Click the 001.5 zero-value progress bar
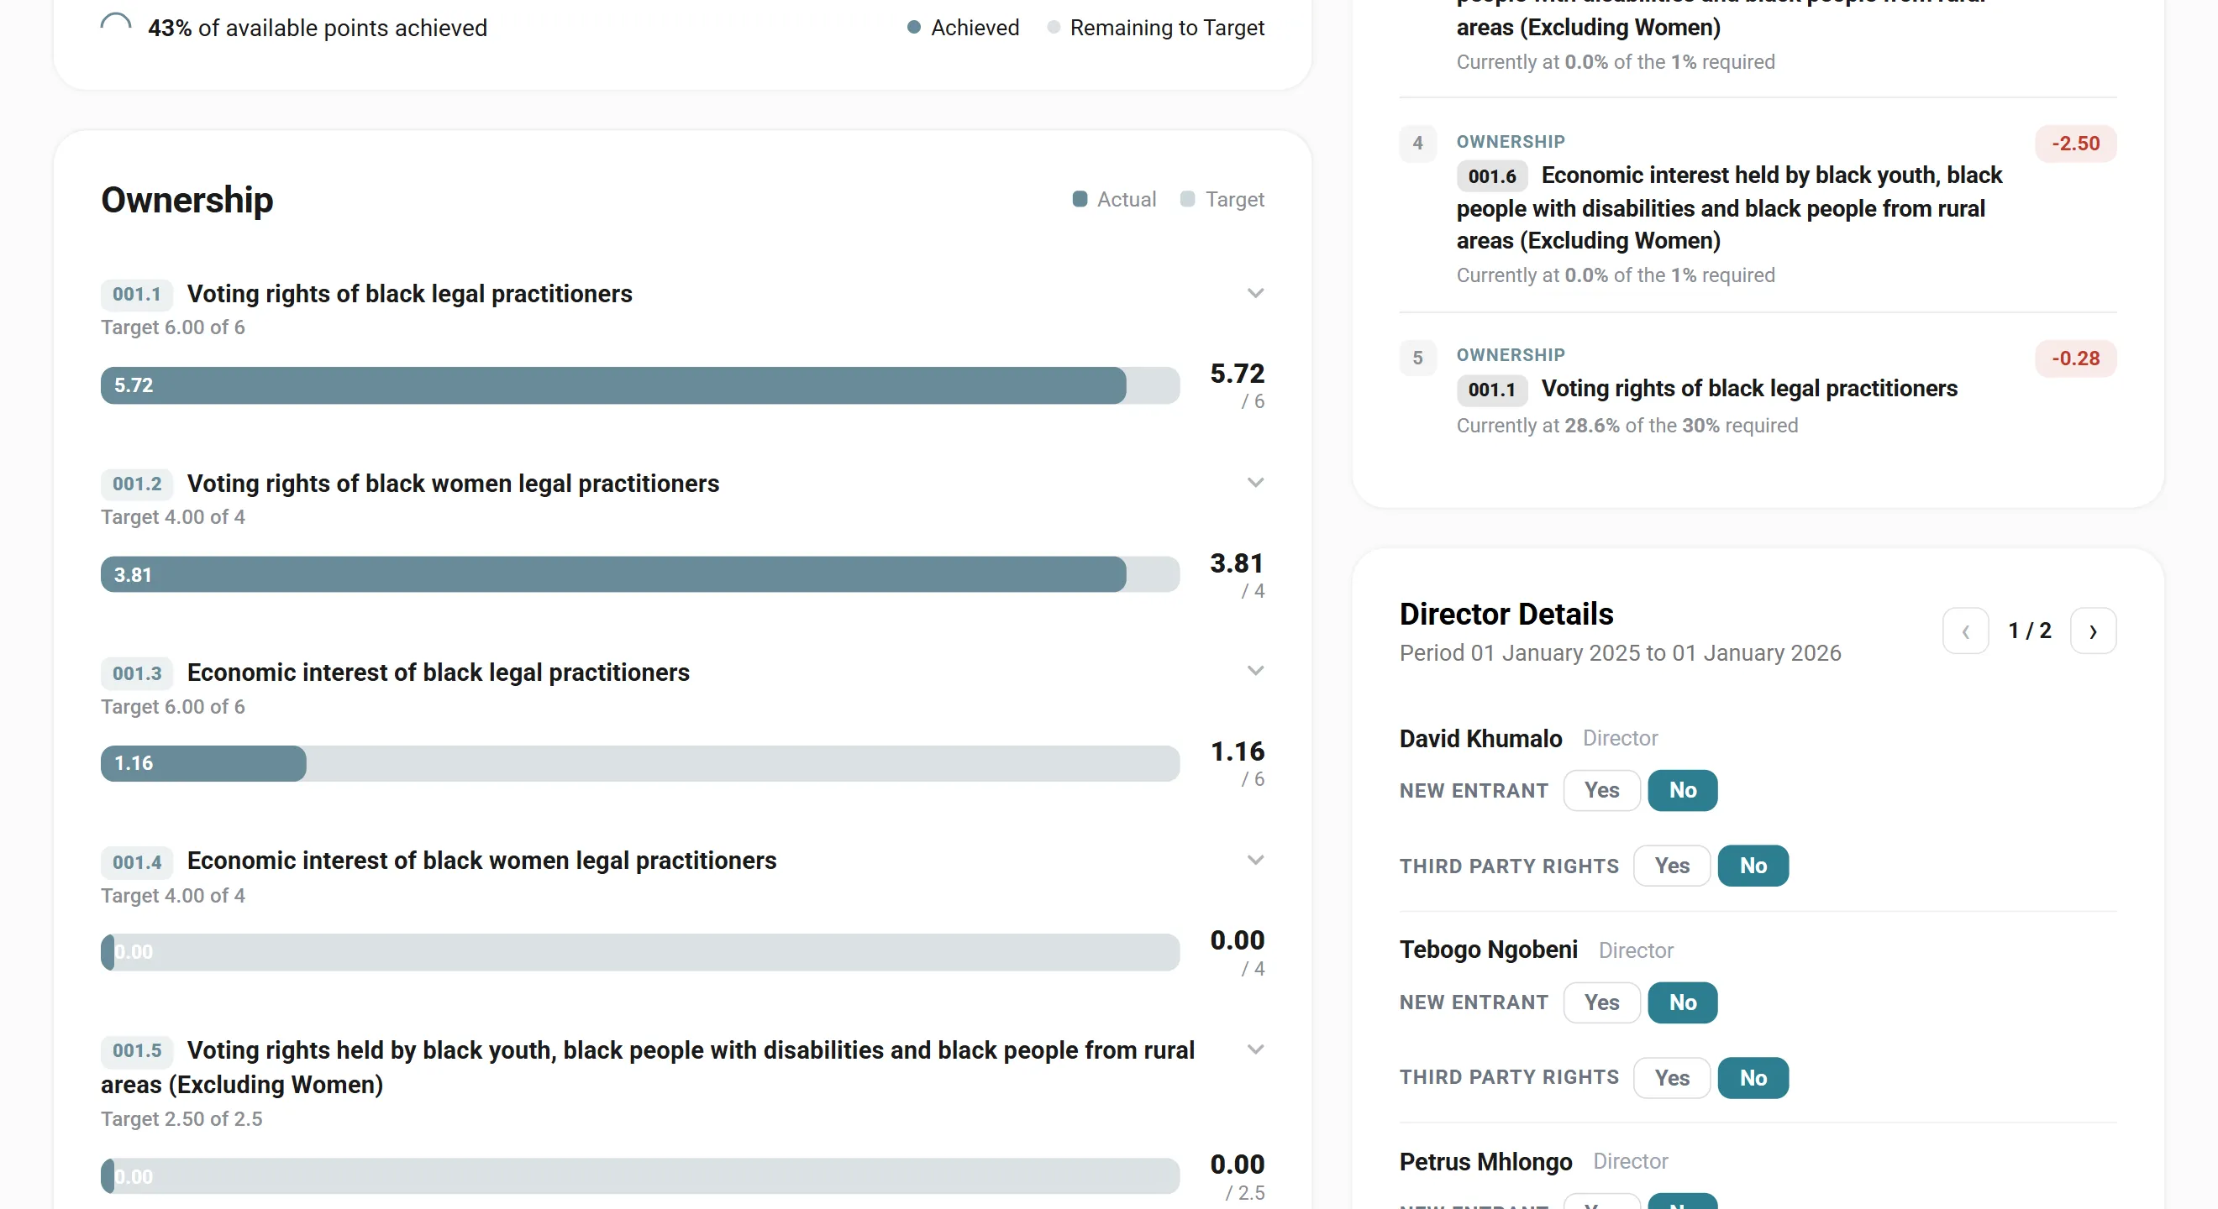Image resolution: width=2218 pixels, height=1209 pixels. pyautogui.click(x=639, y=1176)
